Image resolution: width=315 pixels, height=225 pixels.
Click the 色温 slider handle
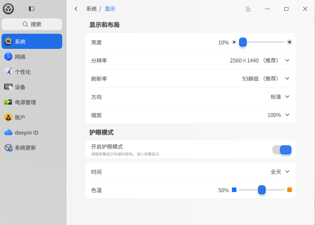click(262, 190)
